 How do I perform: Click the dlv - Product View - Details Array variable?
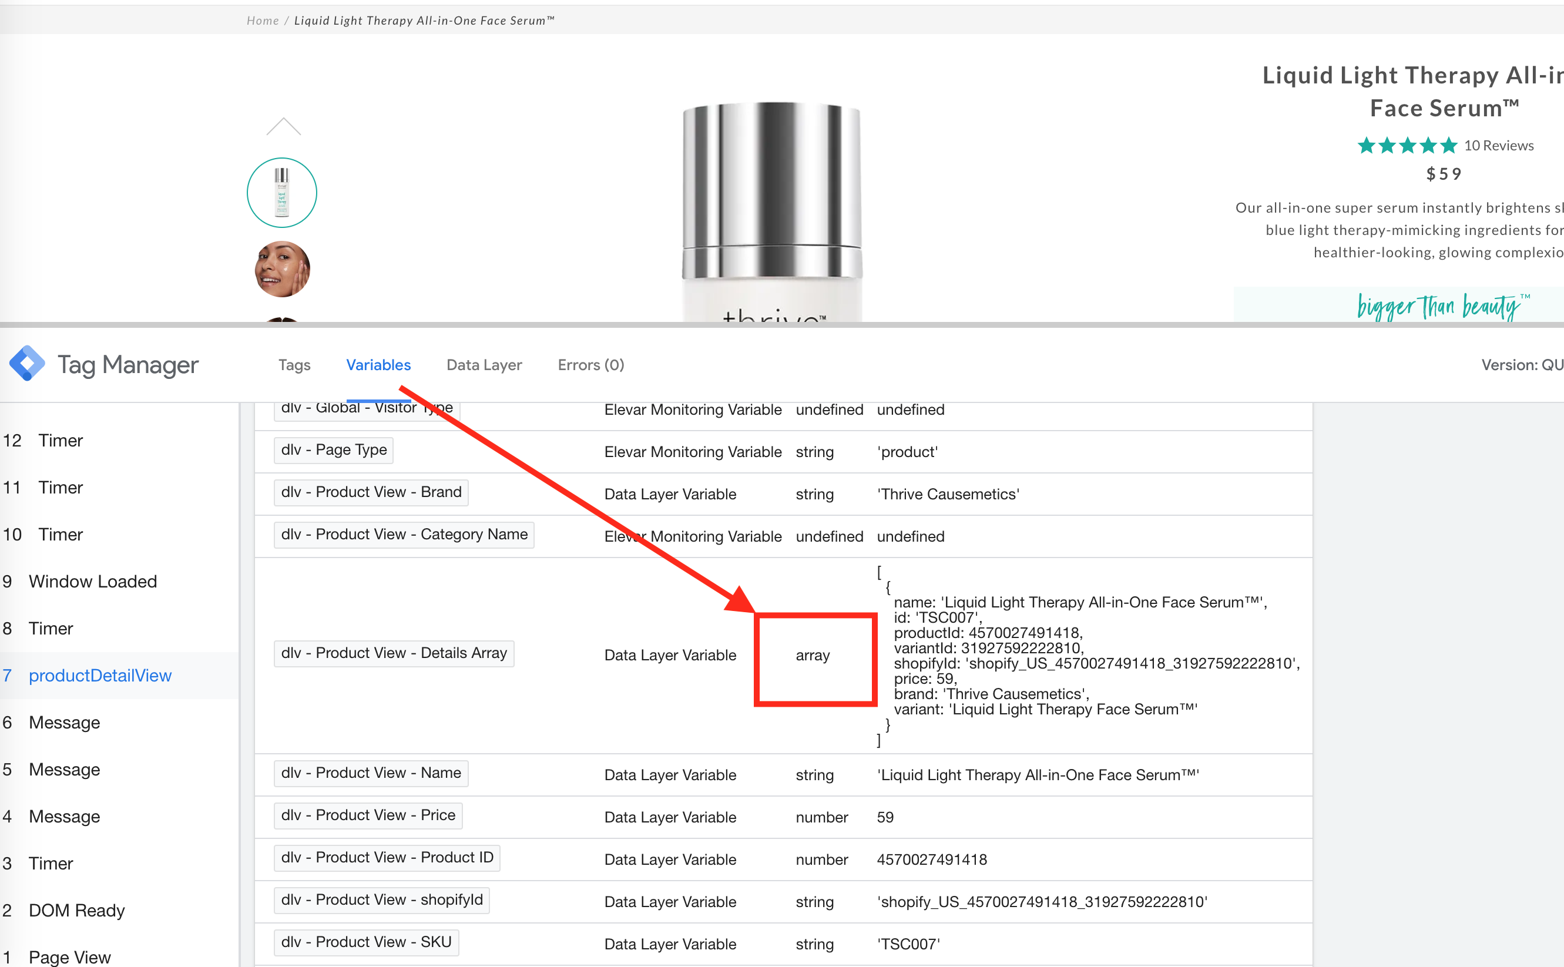pos(394,653)
